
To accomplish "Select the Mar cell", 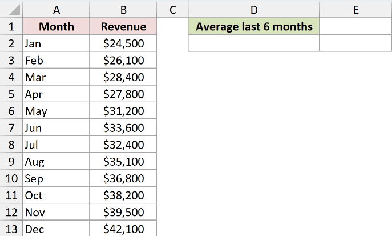I will point(56,77).
